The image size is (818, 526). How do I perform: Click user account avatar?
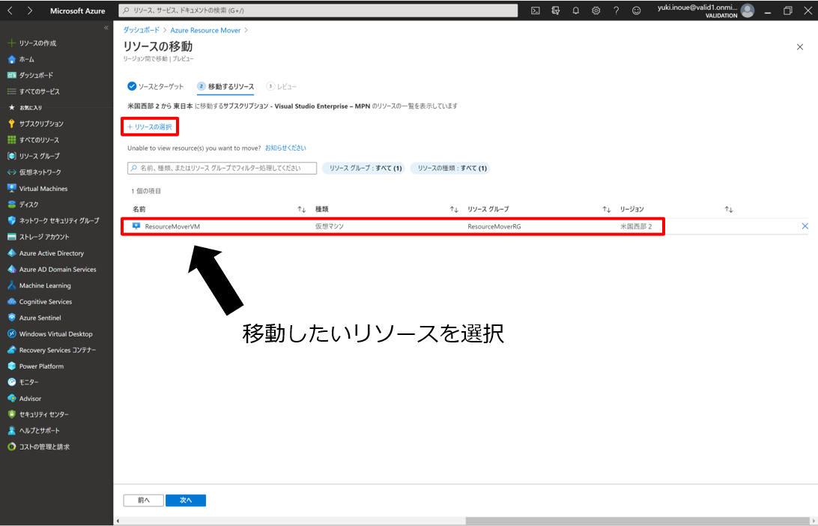point(748,10)
